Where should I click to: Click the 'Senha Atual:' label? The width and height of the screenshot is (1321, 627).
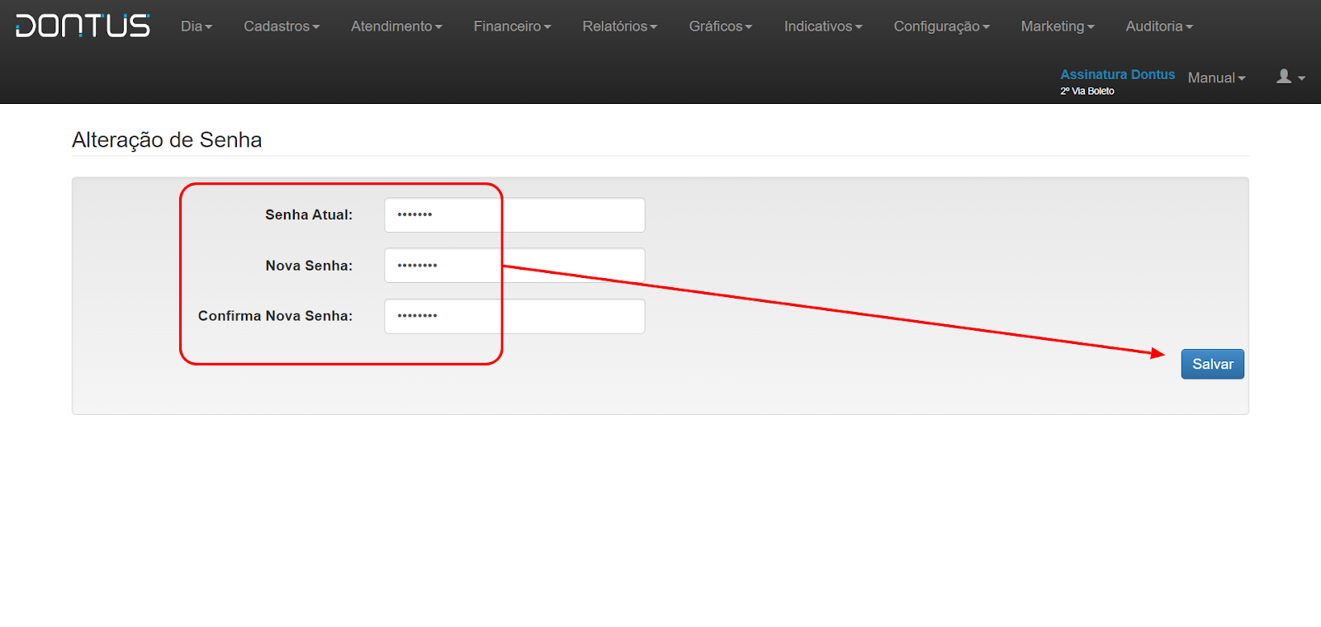pos(309,214)
